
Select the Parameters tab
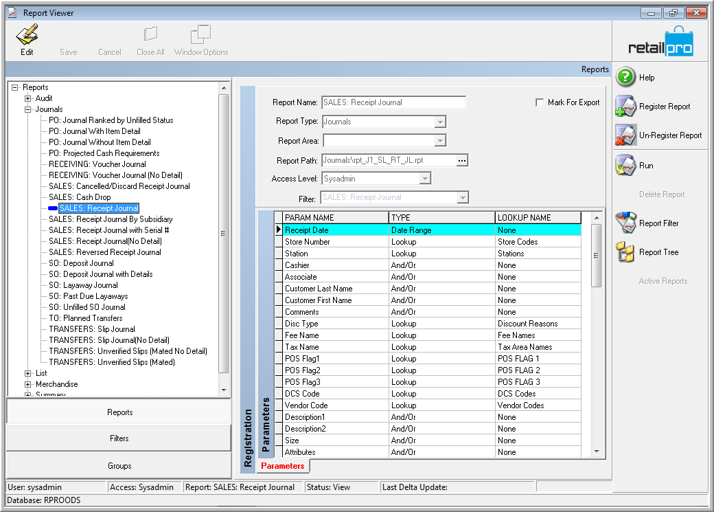pyautogui.click(x=283, y=466)
